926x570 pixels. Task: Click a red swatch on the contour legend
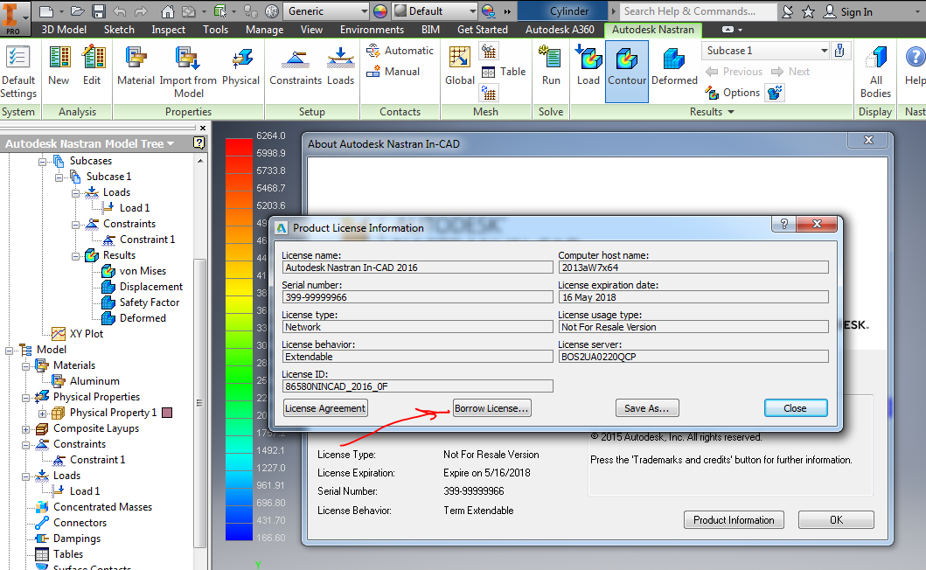239,149
